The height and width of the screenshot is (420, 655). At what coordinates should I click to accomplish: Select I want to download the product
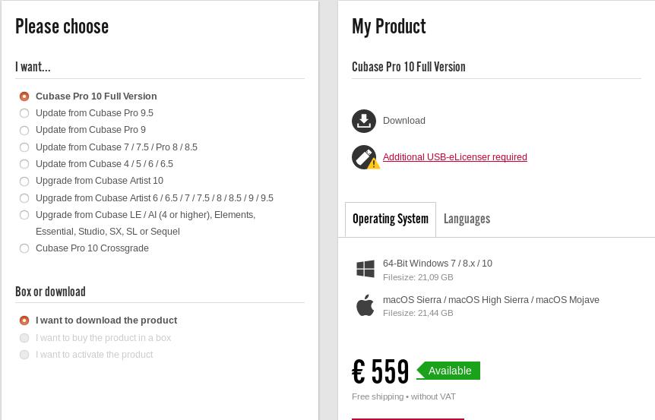click(x=24, y=321)
